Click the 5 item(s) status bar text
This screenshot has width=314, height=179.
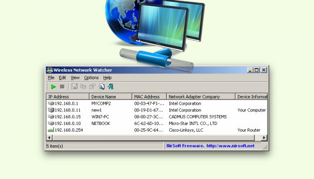coord(55,146)
